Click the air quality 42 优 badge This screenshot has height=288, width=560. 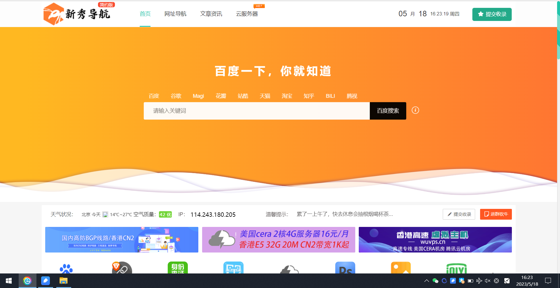point(165,215)
